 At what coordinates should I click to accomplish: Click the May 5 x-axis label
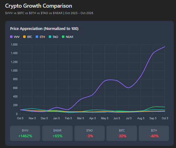(105, 118)
